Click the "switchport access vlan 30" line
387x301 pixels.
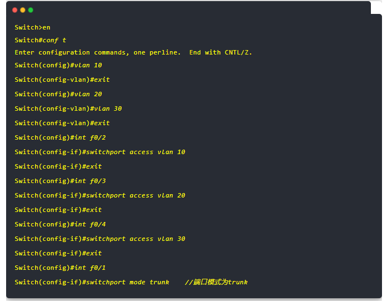[100, 239]
